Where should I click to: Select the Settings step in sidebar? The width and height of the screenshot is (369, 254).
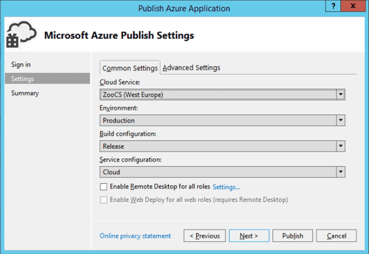[47, 78]
